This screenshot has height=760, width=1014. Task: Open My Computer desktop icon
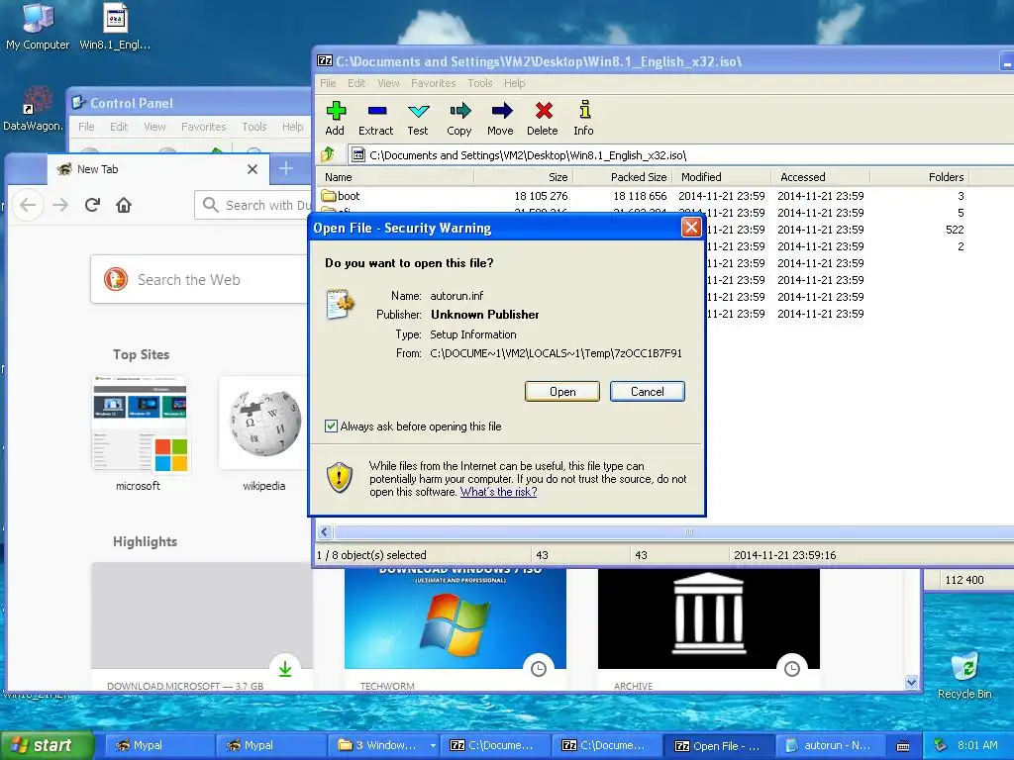point(38,26)
